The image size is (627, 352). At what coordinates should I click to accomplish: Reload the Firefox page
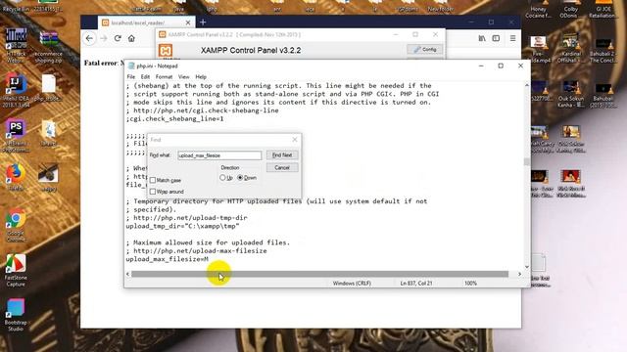click(x=118, y=38)
